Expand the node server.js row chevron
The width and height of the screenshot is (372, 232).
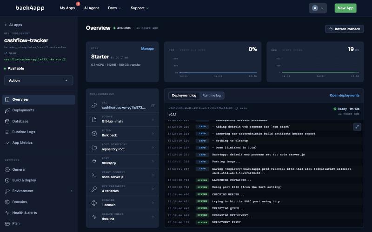point(153,175)
